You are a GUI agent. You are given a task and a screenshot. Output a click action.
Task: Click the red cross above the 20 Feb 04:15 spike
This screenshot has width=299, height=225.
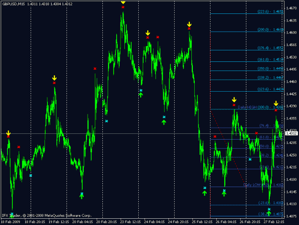pos(95,69)
